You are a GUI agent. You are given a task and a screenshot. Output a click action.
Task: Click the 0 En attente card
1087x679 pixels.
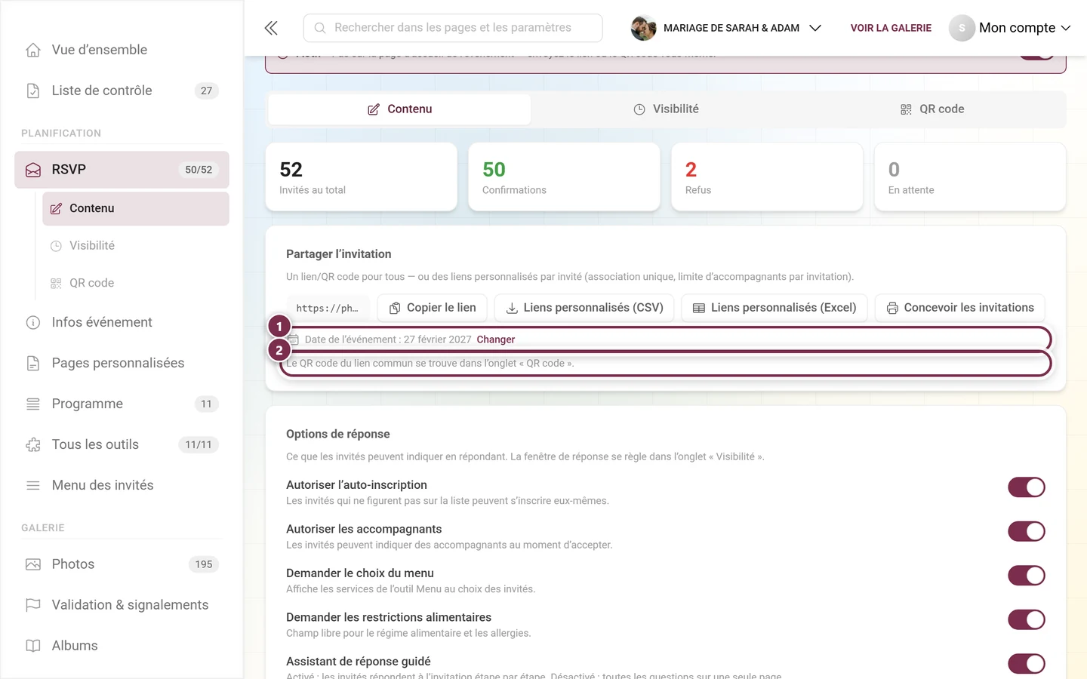click(970, 177)
